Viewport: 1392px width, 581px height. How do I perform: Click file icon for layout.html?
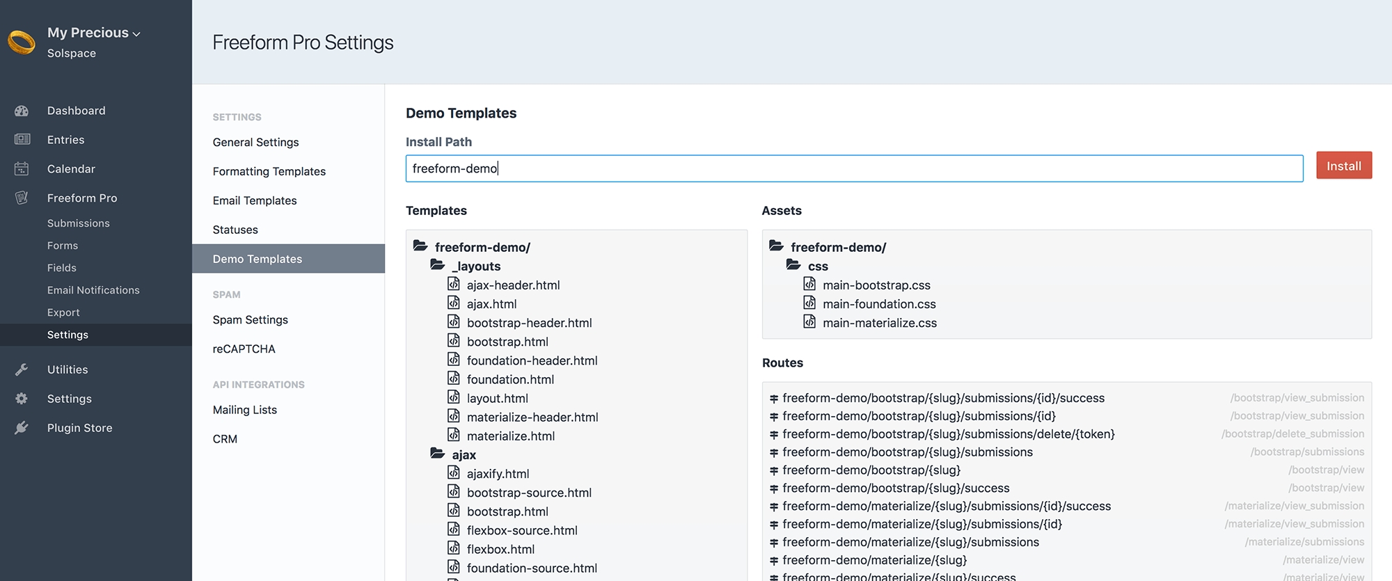click(x=454, y=397)
